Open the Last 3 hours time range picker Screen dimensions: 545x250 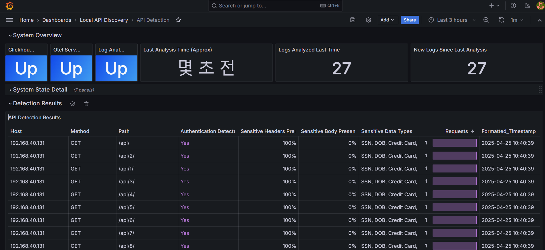click(452, 20)
